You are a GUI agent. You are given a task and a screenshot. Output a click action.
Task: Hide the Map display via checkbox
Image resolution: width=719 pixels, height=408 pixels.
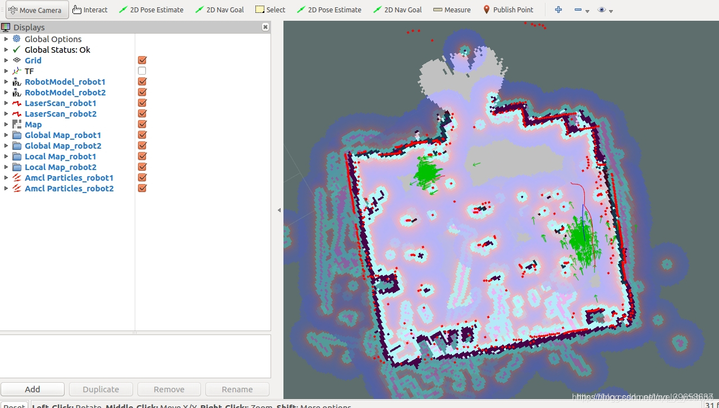click(142, 124)
